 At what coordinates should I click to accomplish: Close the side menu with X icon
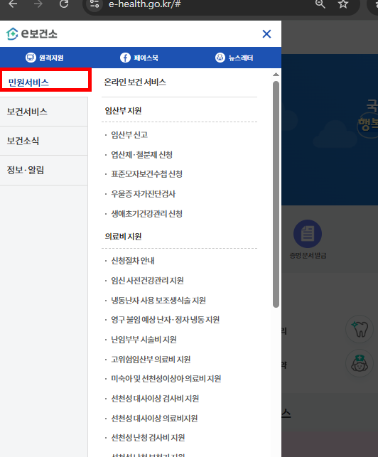(x=266, y=34)
